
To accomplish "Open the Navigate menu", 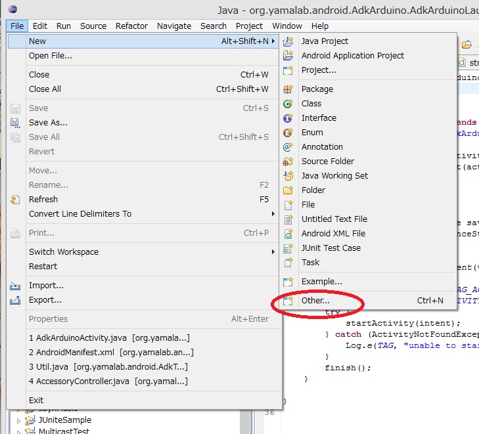I will tap(175, 26).
